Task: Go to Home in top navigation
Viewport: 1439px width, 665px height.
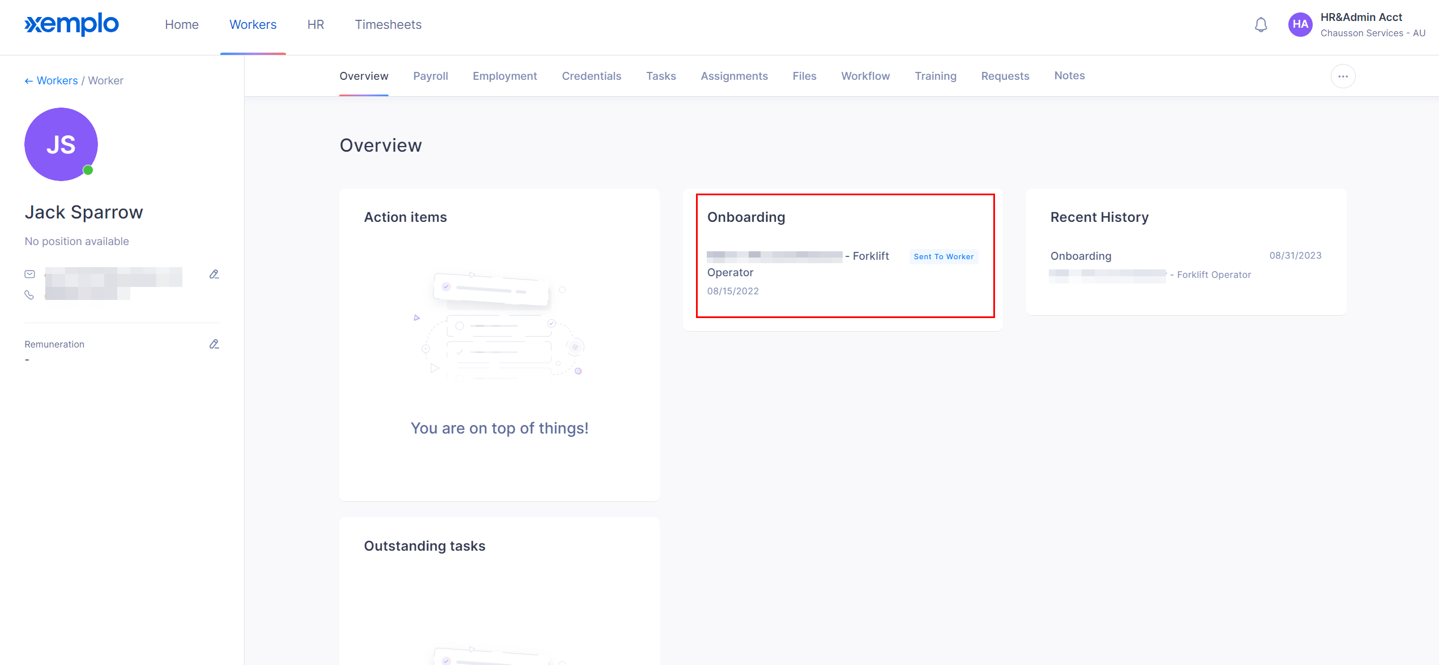Action: point(182,25)
